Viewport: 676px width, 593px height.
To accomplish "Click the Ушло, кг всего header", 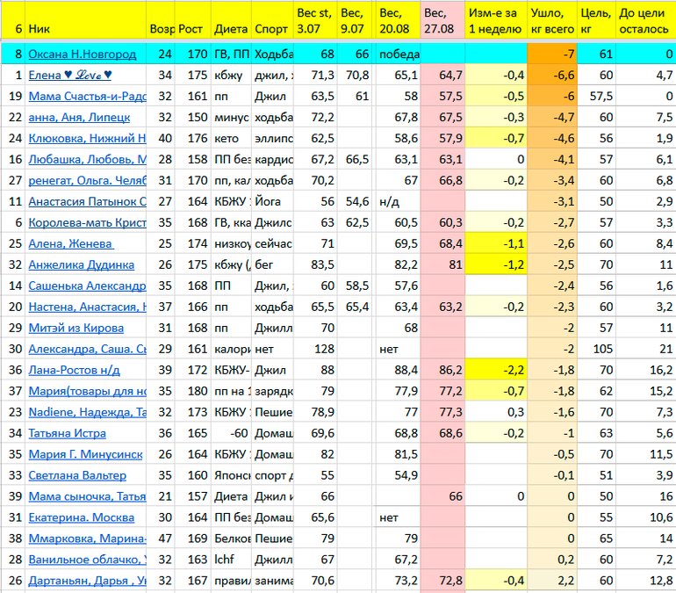I will pos(551,21).
